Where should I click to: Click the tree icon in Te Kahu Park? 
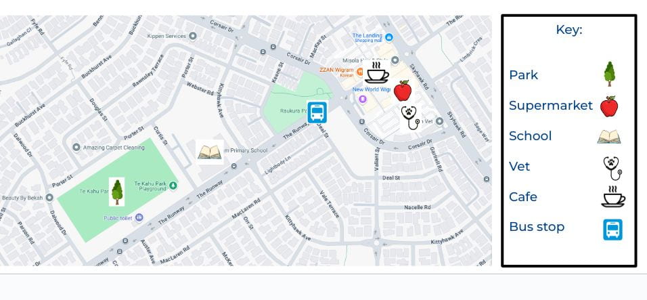[x=117, y=192]
